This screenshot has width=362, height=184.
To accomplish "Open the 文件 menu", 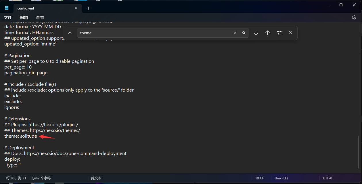I will click(x=8, y=18).
